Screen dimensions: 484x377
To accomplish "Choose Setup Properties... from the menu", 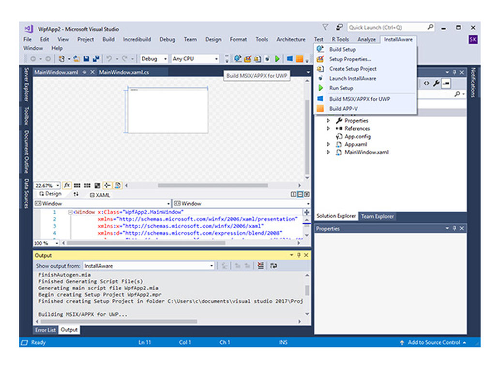I will [365, 59].
